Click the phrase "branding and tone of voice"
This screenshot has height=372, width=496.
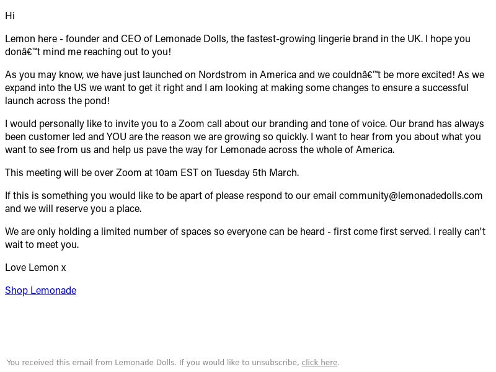[327, 123]
